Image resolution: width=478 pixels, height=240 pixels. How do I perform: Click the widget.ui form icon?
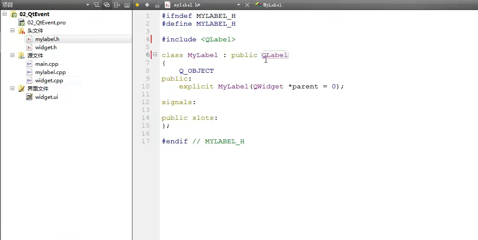point(29,97)
